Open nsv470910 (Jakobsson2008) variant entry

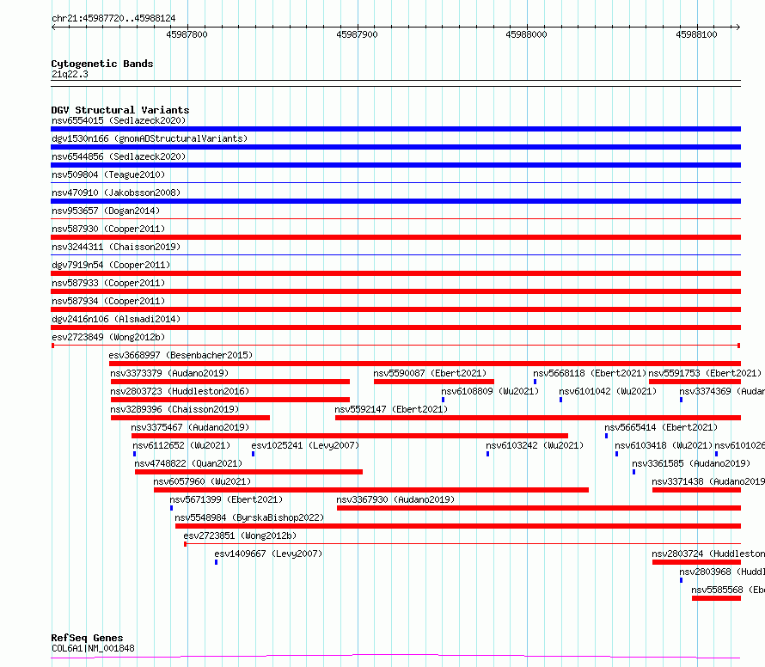(116, 193)
